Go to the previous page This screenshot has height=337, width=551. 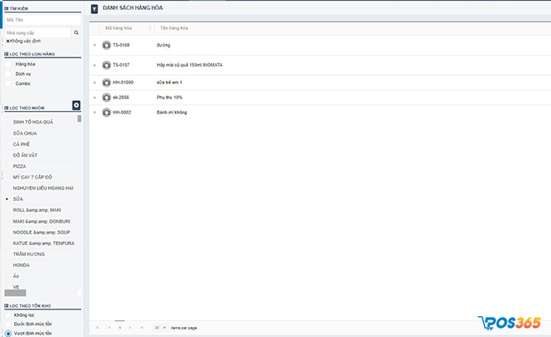[109, 328]
